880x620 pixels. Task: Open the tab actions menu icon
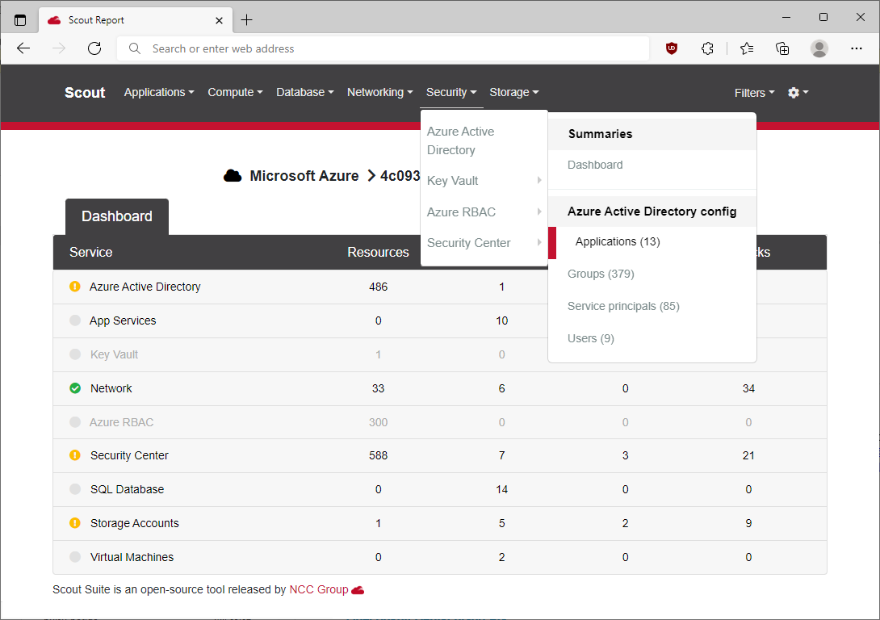click(x=20, y=20)
